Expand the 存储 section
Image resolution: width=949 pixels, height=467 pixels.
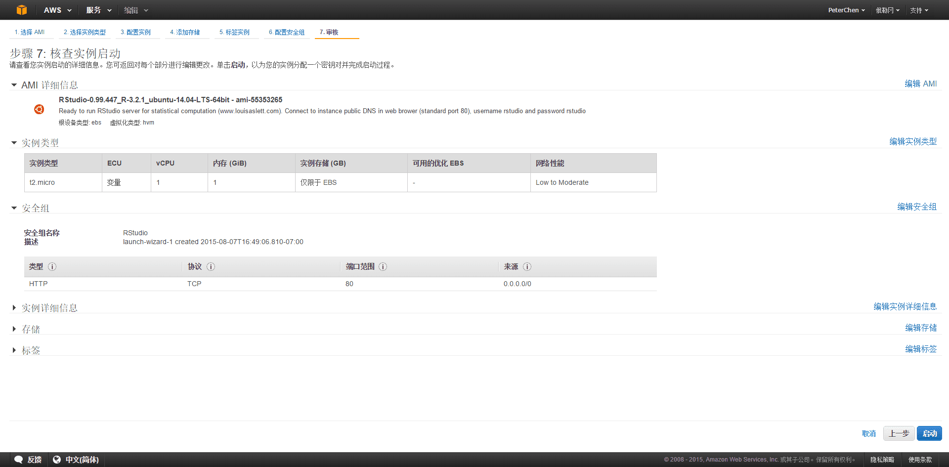pyautogui.click(x=14, y=329)
